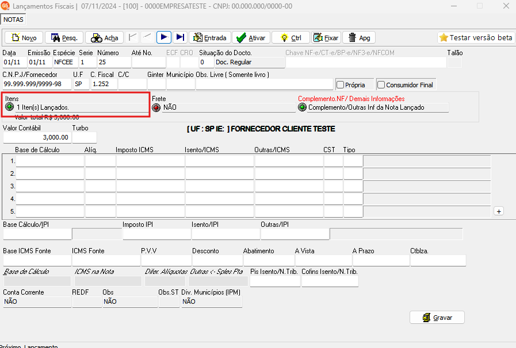Click the Pis Isento/N.Trib. field
516x348 pixels.
pos(275,281)
